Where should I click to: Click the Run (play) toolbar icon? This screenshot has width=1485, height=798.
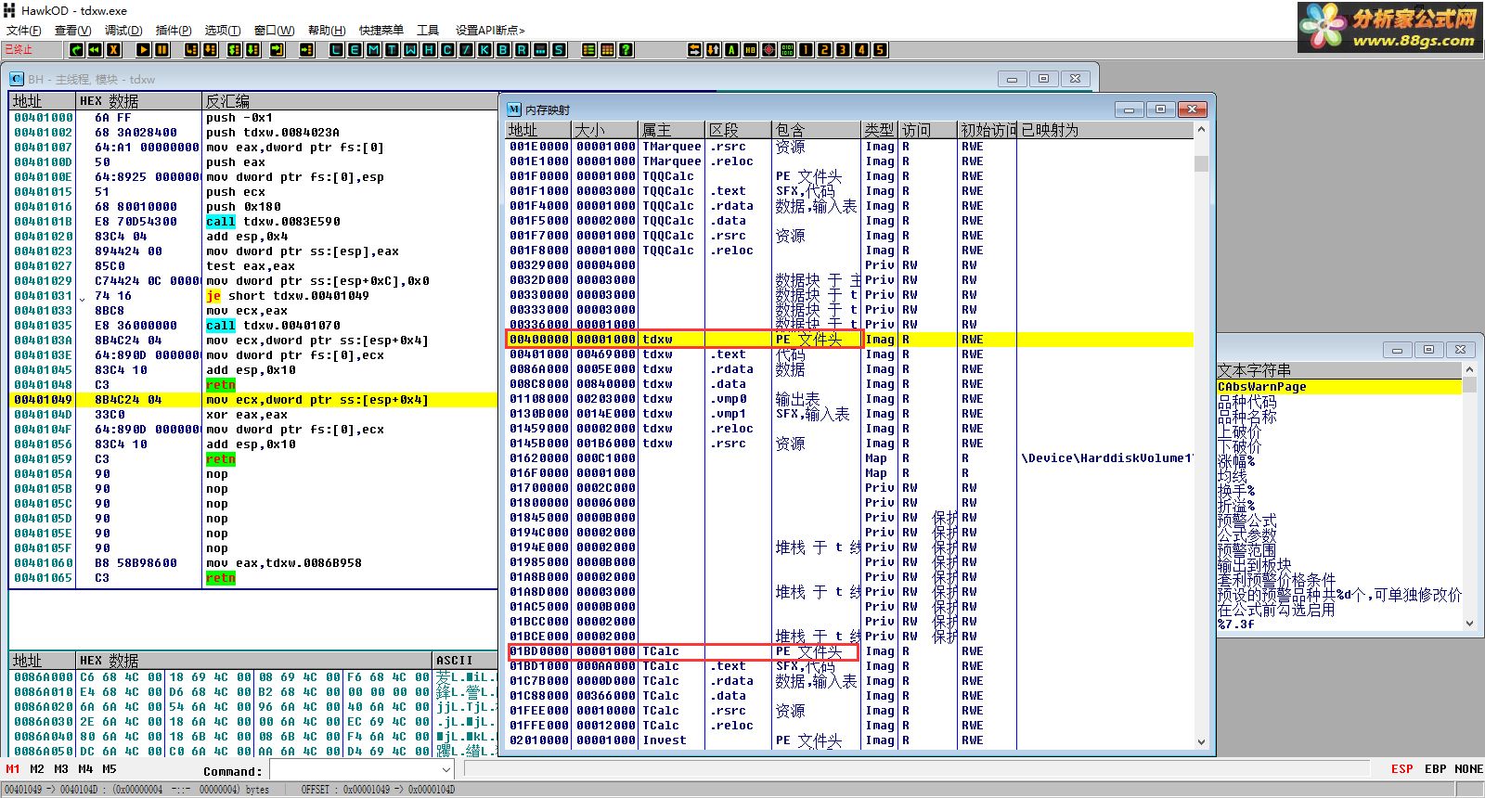[x=144, y=50]
